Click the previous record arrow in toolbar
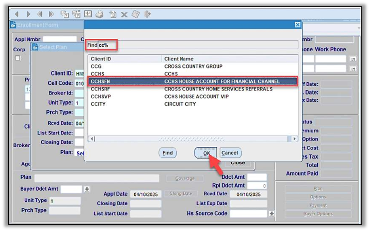The image size is (370, 231). coord(17,14)
